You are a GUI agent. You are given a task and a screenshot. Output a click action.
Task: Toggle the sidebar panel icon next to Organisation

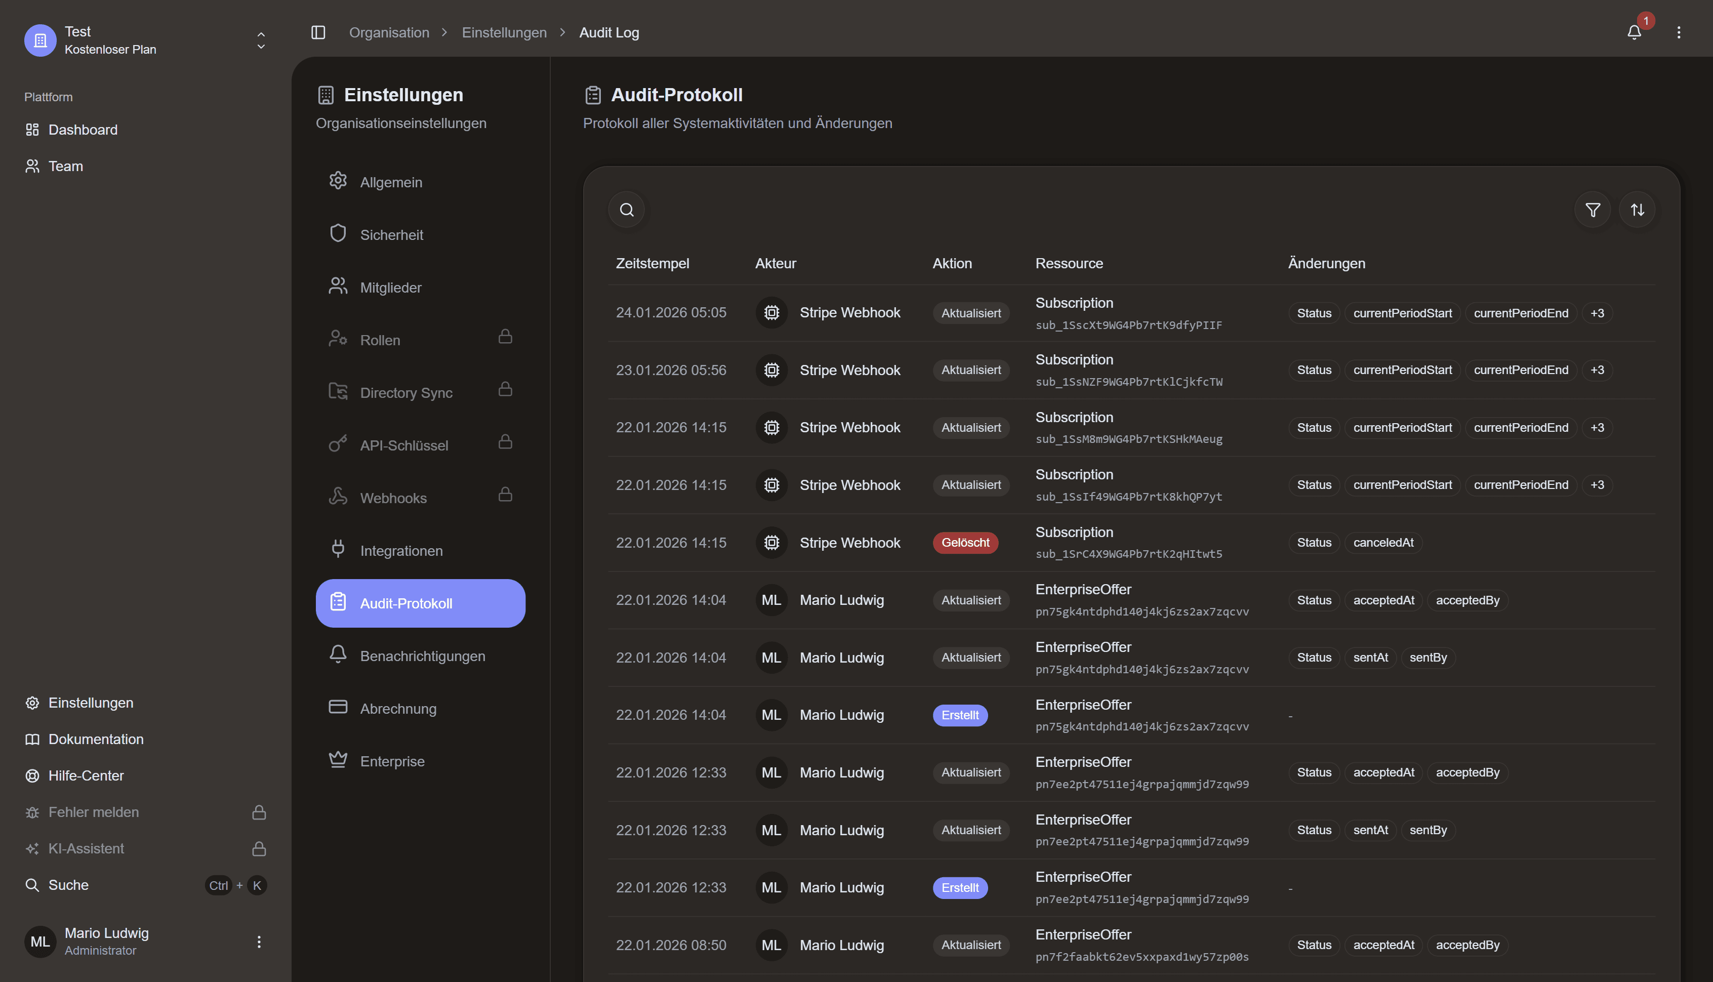(318, 32)
